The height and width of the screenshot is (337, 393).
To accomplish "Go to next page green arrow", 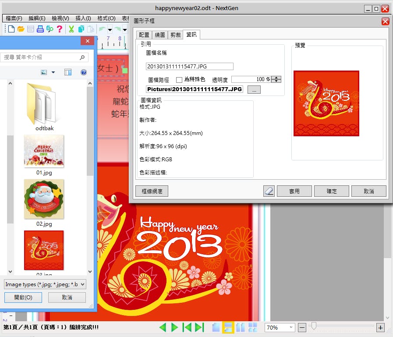I will point(175,327).
